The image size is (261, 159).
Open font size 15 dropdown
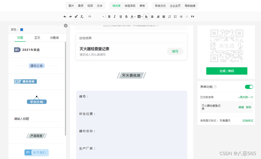tap(96, 17)
